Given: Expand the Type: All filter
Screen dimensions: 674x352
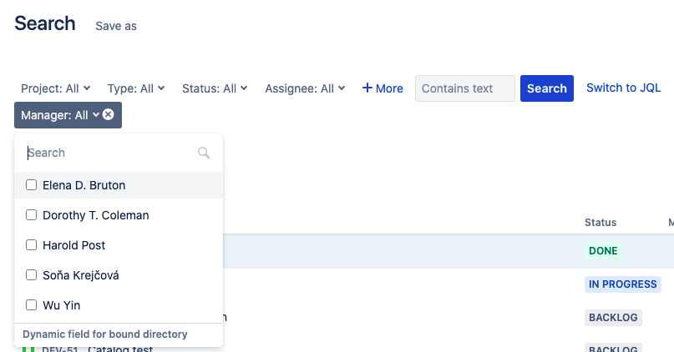Looking at the screenshot, I should click(136, 88).
